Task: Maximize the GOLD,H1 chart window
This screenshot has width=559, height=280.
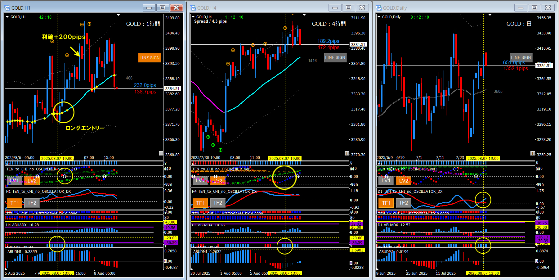Action: 163,8
